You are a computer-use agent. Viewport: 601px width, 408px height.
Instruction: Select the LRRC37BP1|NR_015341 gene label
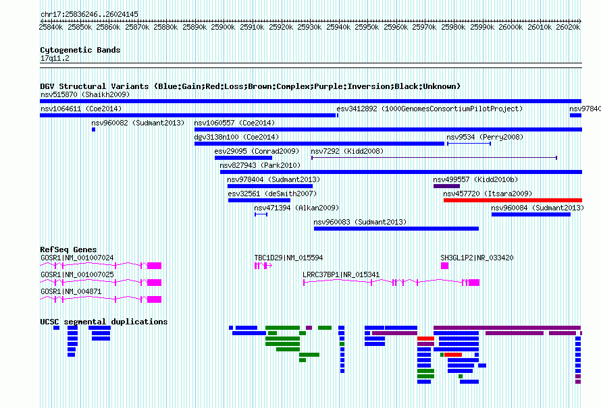341,274
